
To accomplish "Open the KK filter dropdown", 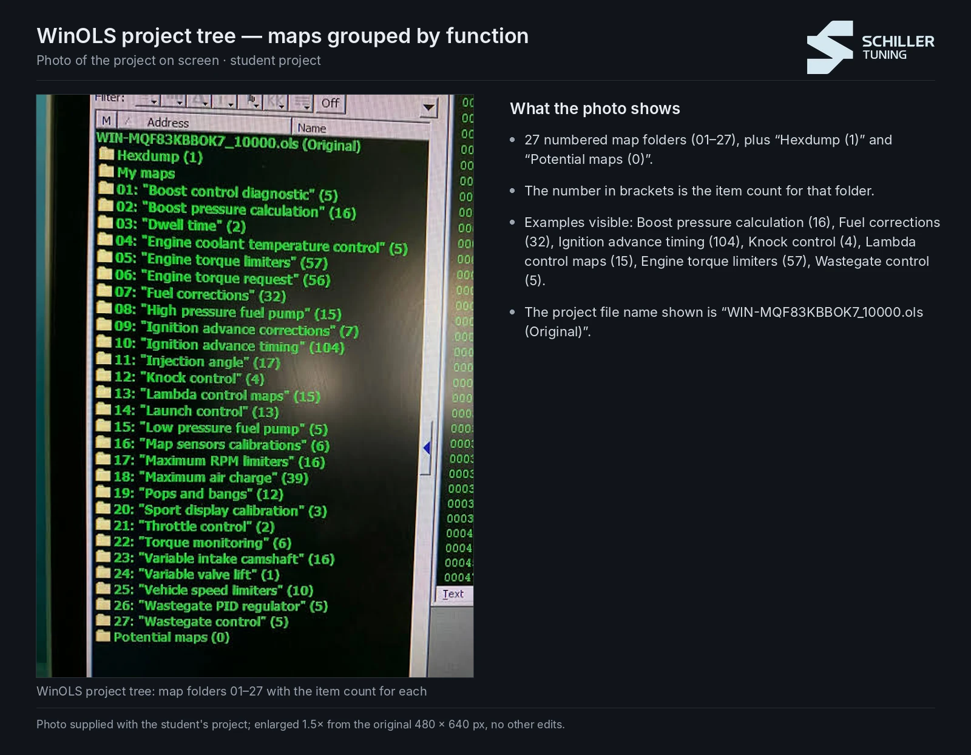I will [277, 103].
